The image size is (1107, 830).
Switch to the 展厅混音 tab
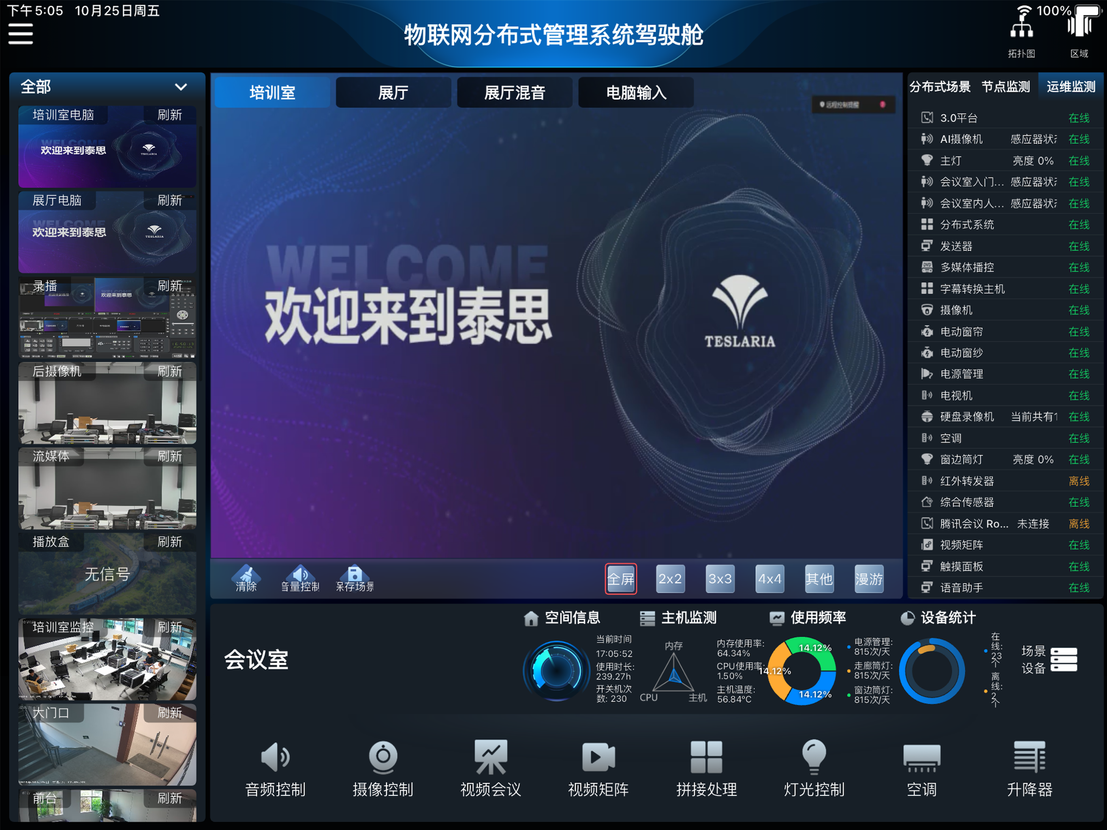515,92
